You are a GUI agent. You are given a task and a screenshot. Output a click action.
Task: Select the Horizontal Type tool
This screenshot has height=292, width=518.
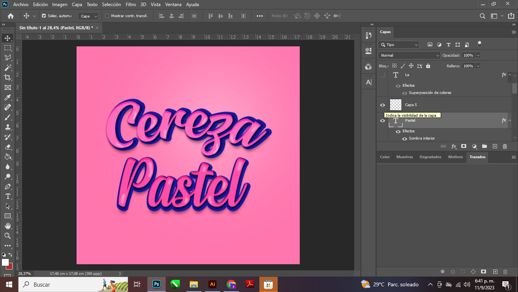(x=8, y=196)
